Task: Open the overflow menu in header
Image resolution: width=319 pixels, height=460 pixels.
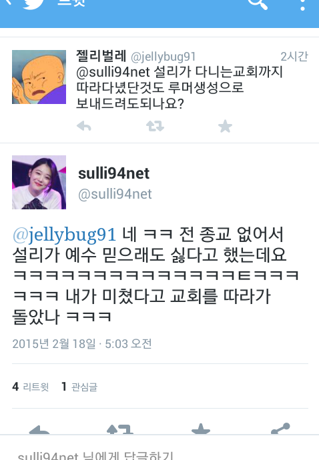Action: pyautogui.click(x=302, y=4)
